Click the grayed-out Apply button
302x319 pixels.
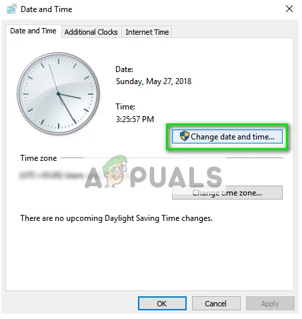270,304
